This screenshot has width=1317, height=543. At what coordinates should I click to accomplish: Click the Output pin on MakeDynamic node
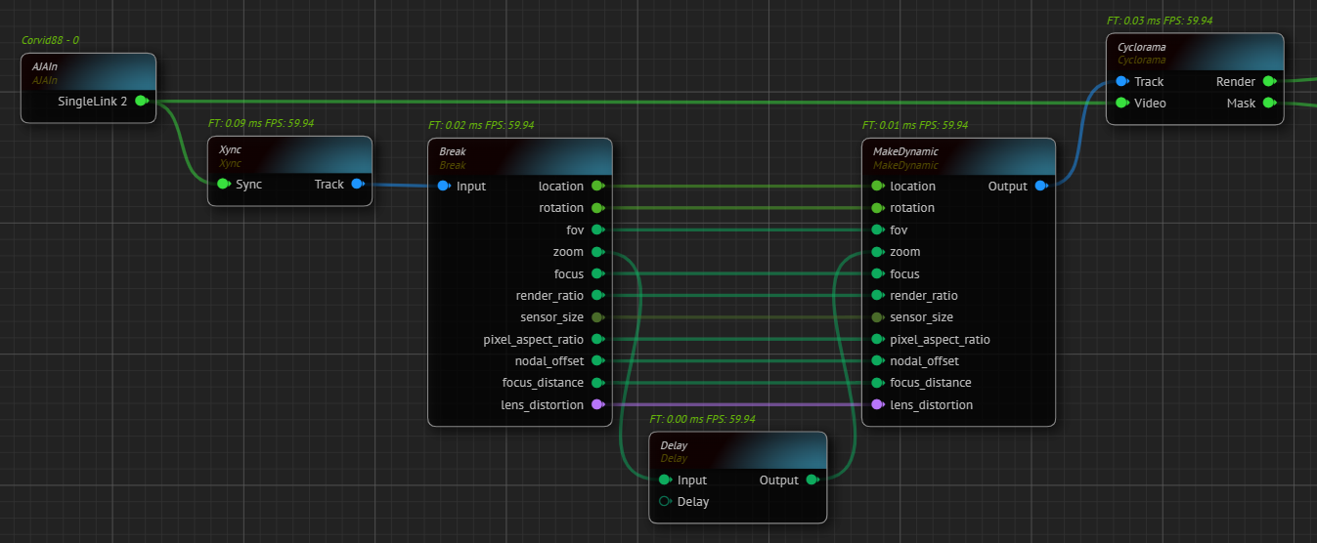click(x=1041, y=186)
